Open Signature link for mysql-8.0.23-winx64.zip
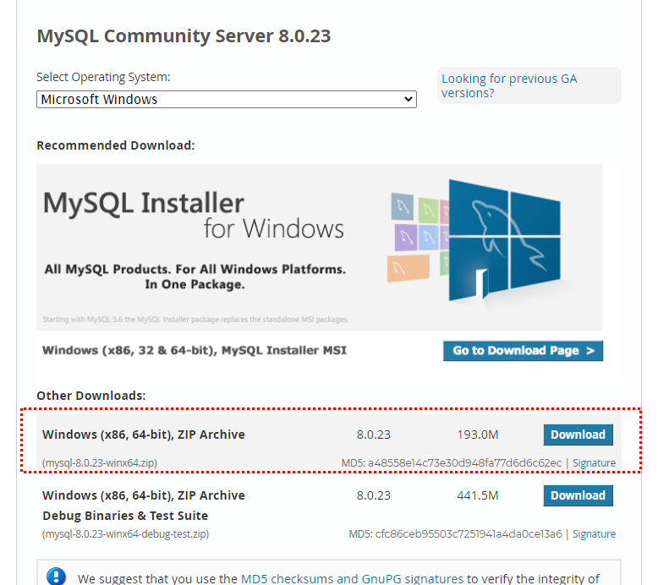 594,463
